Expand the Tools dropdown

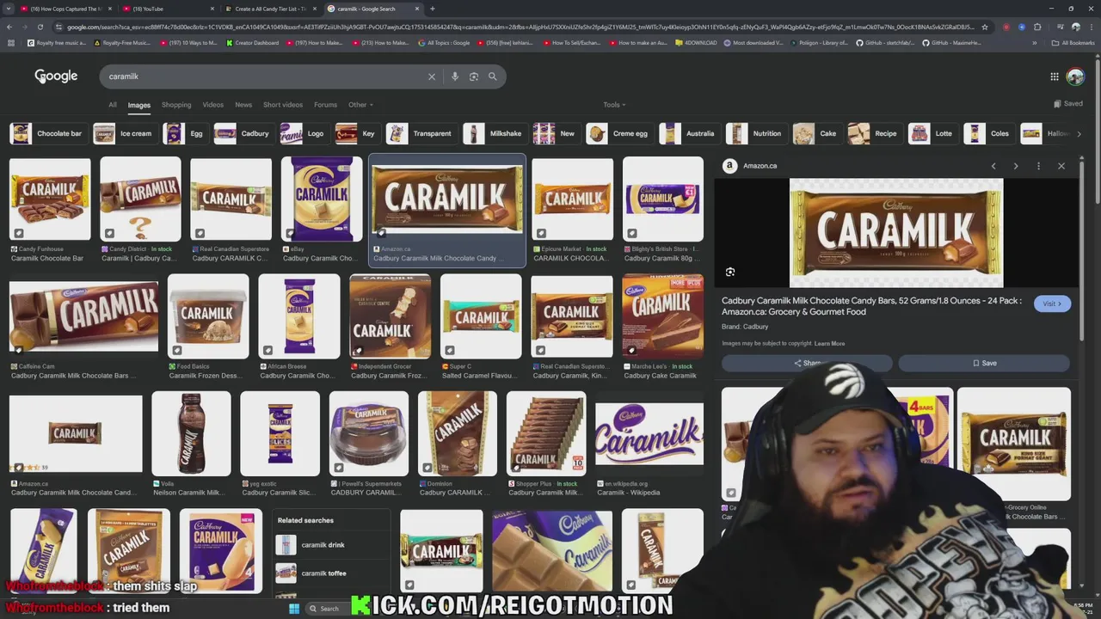pyautogui.click(x=614, y=105)
